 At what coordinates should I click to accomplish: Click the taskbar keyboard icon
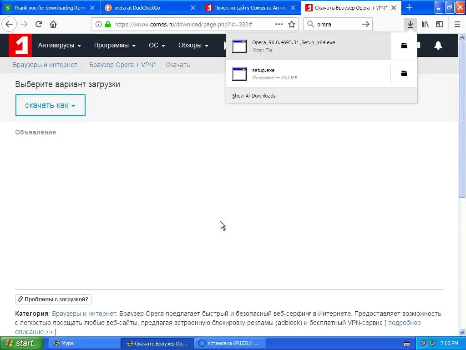click(407, 344)
